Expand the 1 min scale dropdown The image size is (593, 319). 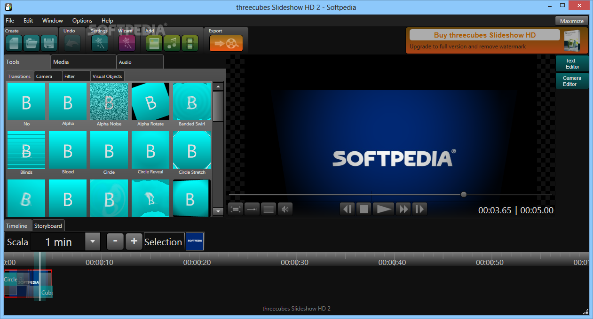click(92, 242)
